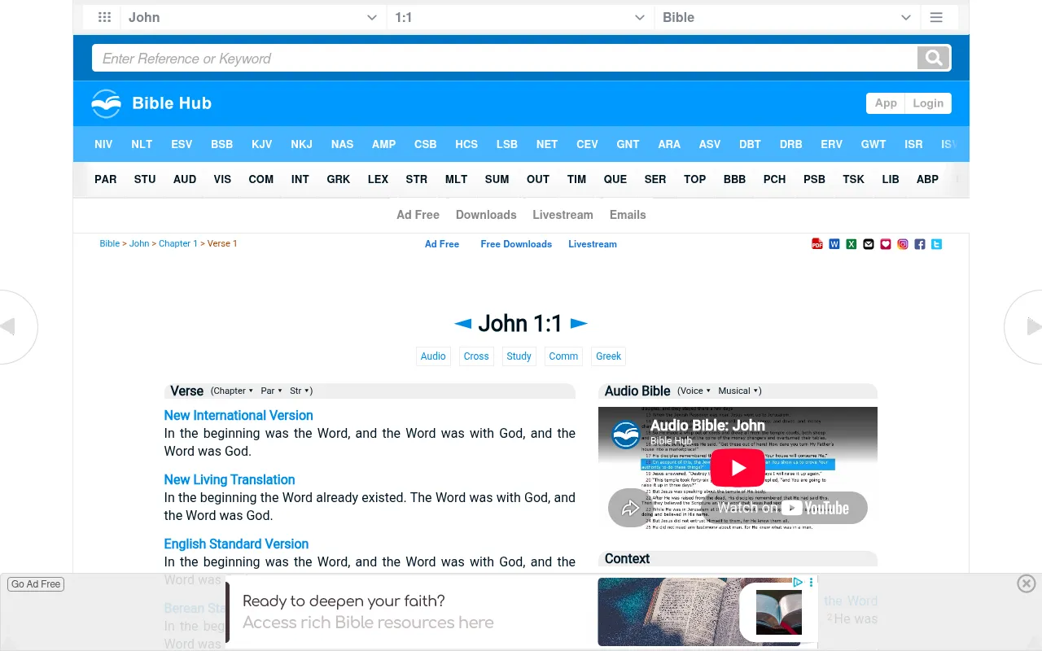This screenshot has width=1042, height=651.
Task: Open the John book dropdown
Action: click(x=252, y=17)
